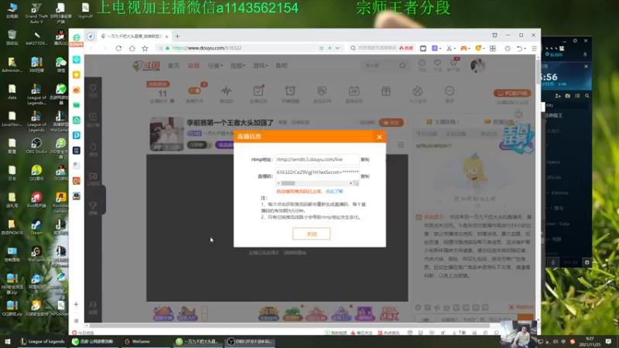Viewport: 619px width, 348px height.
Task: Click the green e browser logo icon
Action: [x=76, y=37]
